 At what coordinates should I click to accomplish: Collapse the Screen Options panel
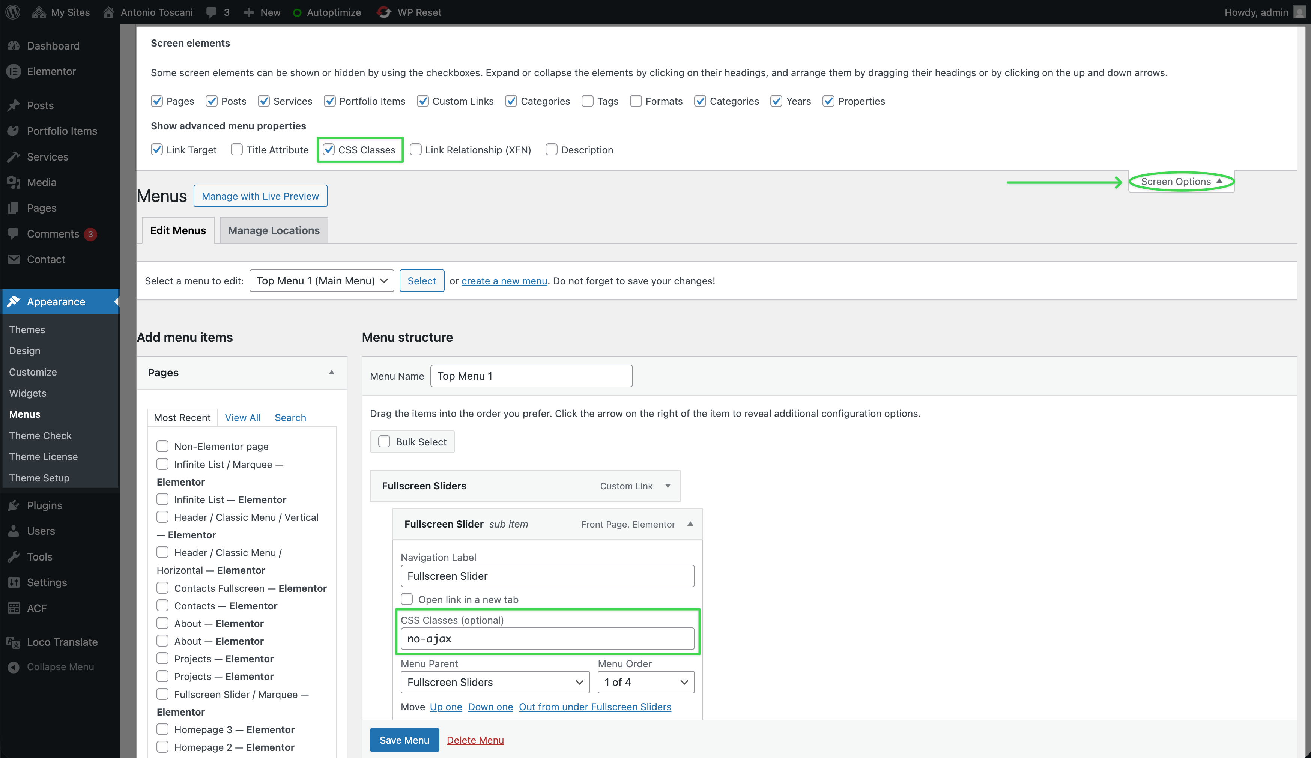pyautogui.click(x=1181, y=182)
